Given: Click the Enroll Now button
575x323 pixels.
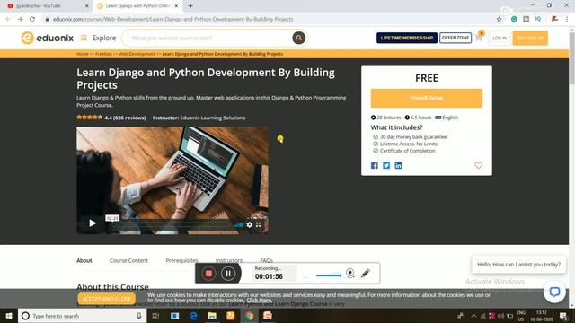Looking at the screenshot, I should pos(427,98).
